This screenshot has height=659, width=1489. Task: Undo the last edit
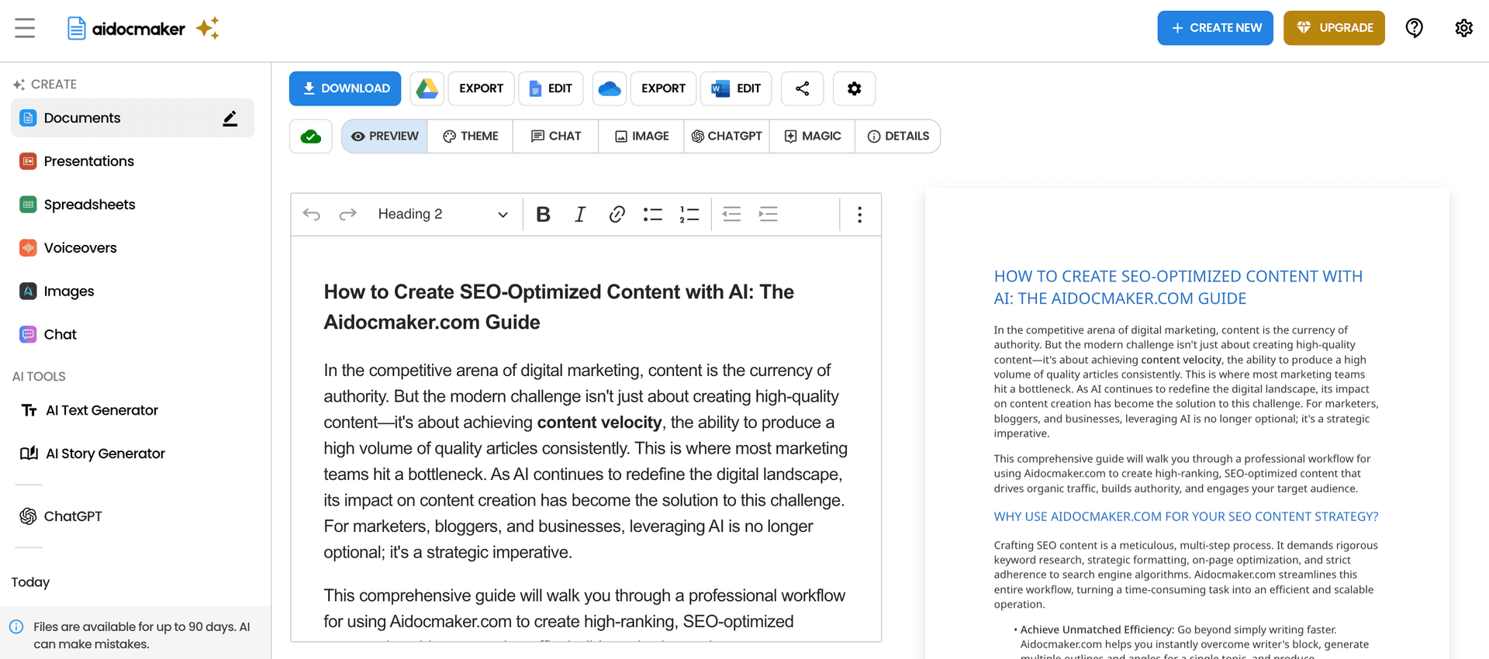pyautogui.click(x=312, y=214)
